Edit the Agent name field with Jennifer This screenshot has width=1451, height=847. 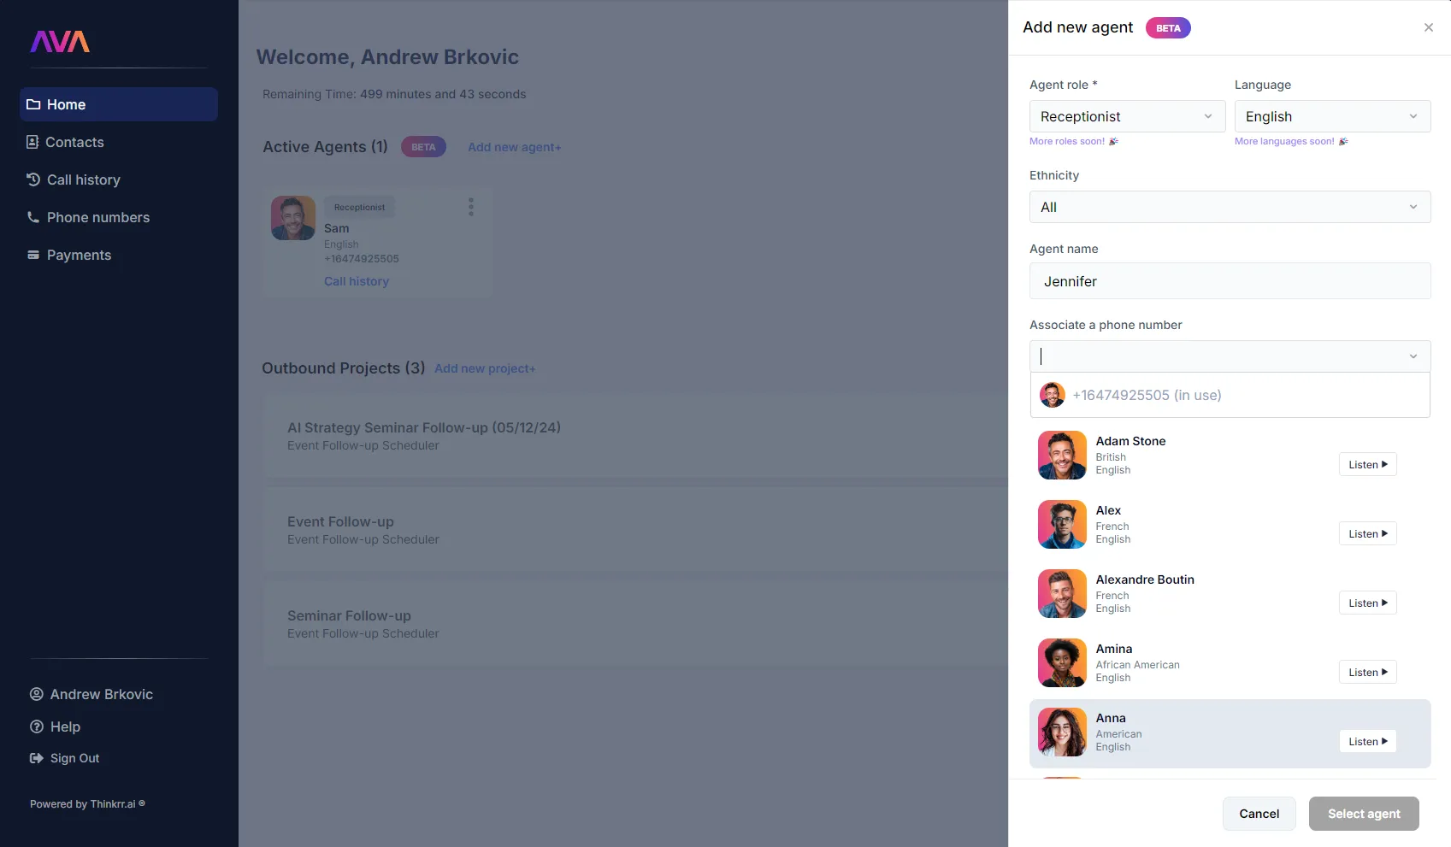[x=1230, y=281]
